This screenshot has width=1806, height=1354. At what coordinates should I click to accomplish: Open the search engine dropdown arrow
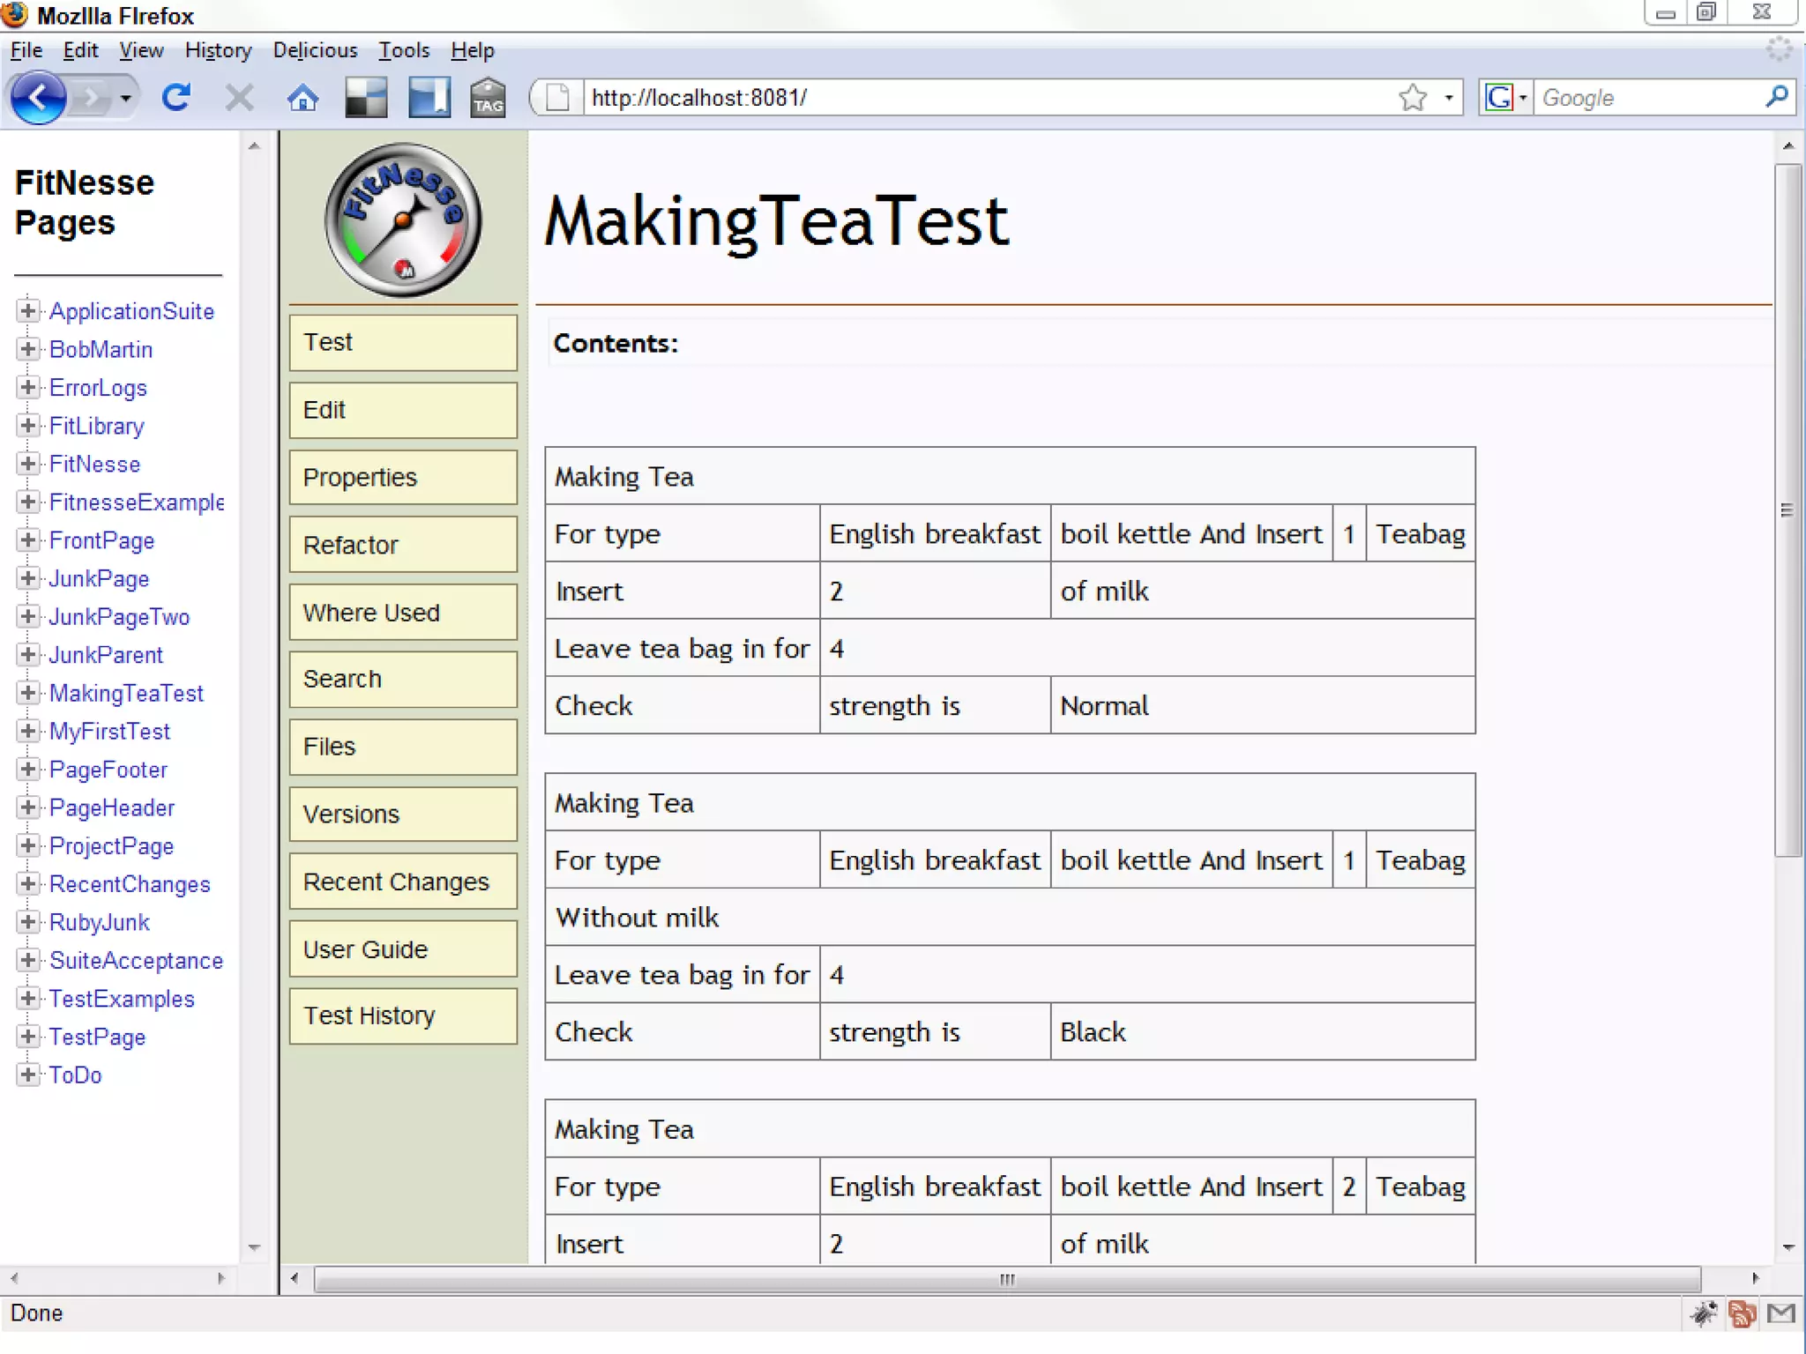(x=1523, y=97)
